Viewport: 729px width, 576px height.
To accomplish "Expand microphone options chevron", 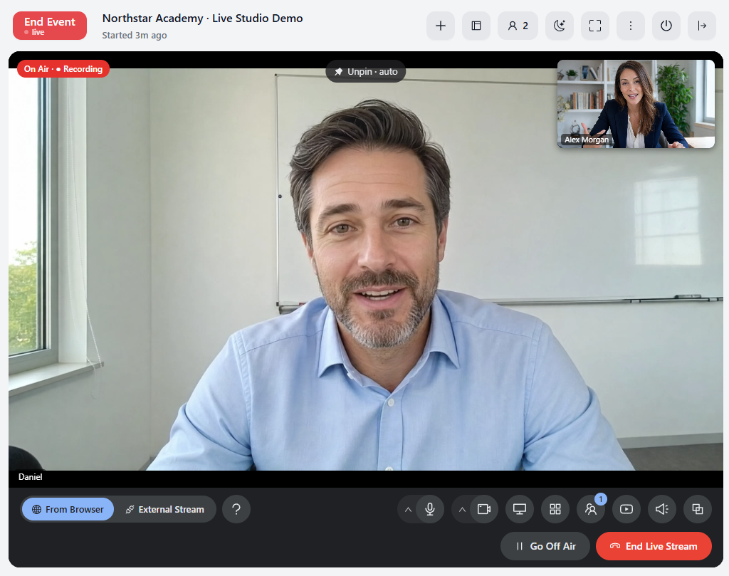I will click(408, 510).
